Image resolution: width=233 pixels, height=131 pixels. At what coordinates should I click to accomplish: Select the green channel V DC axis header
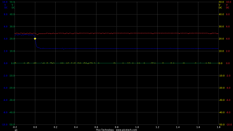click(13, 6)
